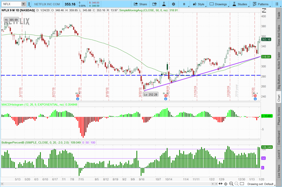This screenshot has width=282, height=187.
Task: Click the expand/compress time axis icon
Action: [x=221, y=184]
